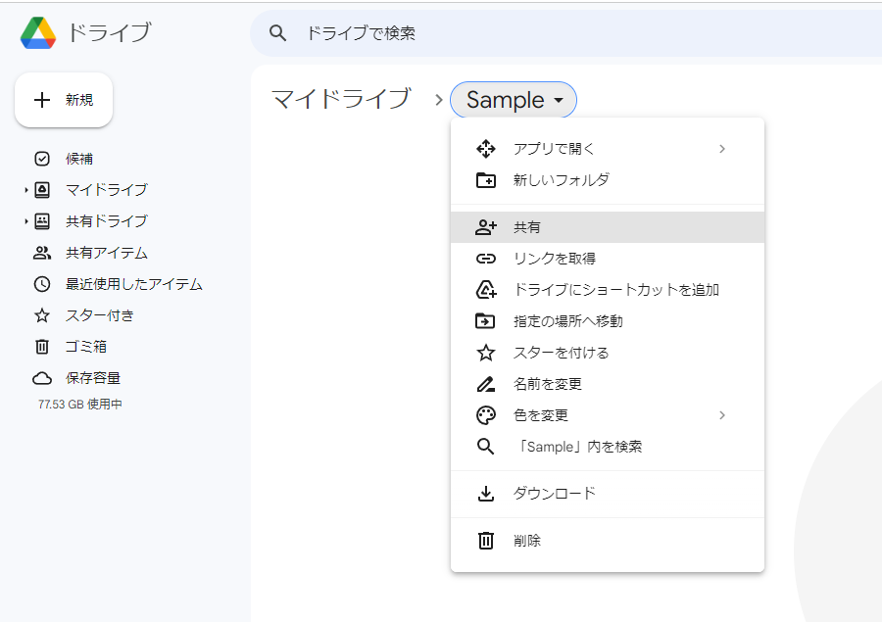
Task: Click the search magnifier icon
Action: coord(277,32)
